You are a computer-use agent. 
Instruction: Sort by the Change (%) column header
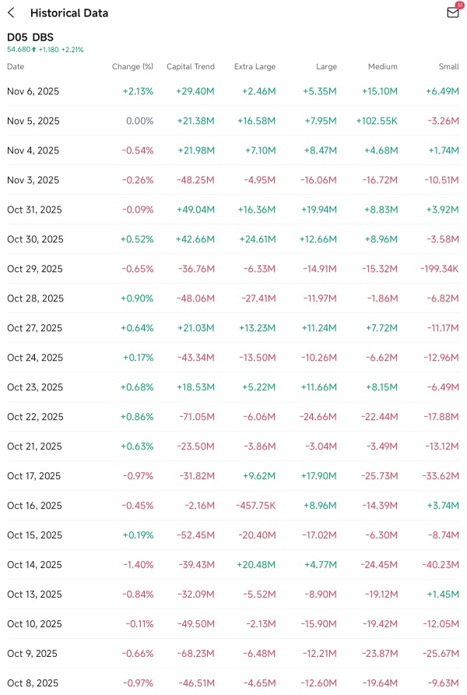[132, 67]
